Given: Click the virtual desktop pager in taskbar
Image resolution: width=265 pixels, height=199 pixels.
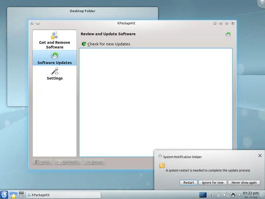Looking at the screenshot, I should [x=21, y=195].
